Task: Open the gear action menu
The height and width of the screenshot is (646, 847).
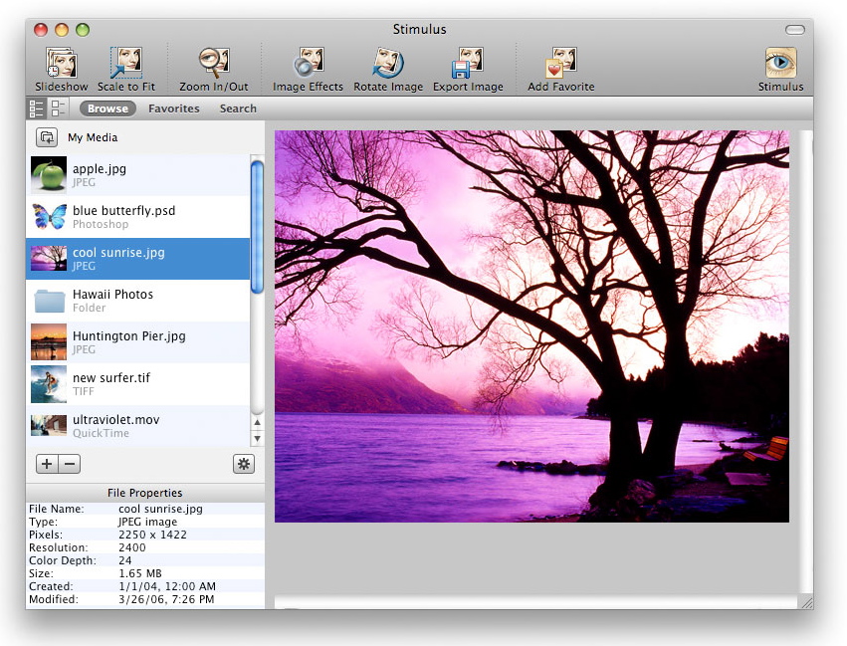Action: [244, 464]
